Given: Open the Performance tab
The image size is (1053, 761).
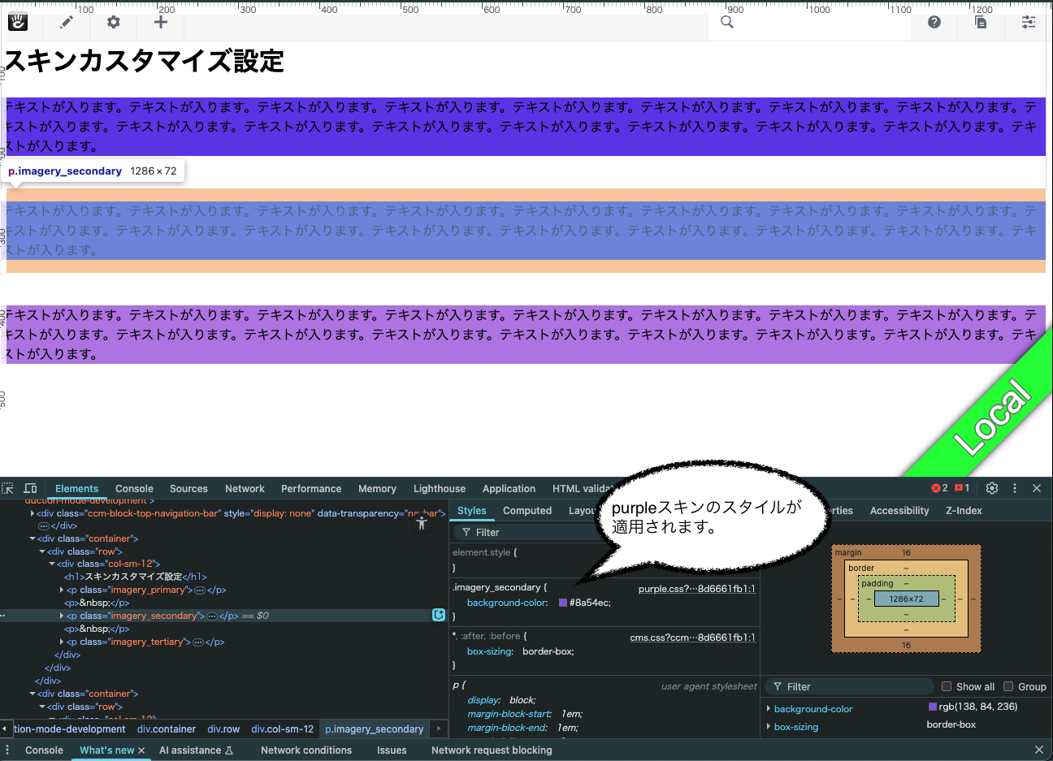Looking at the screenshot, I should click(311, 488).
